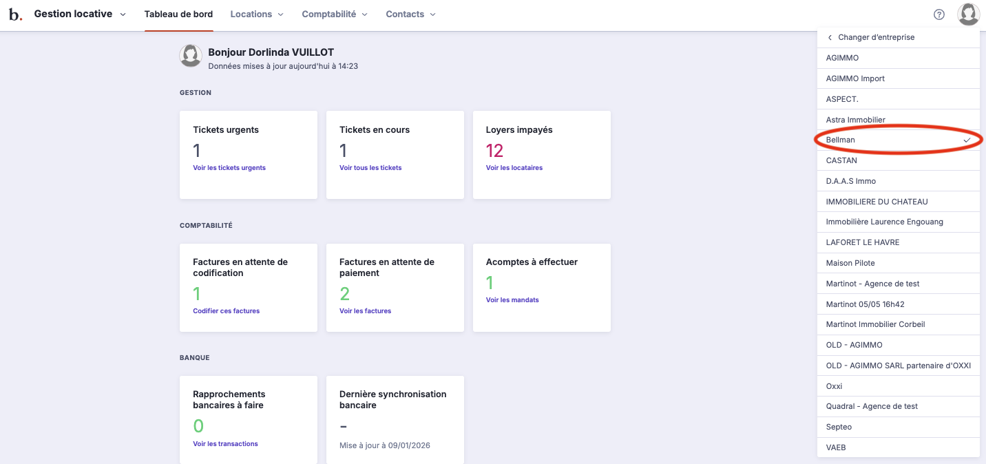Open the Contacts menu

(x=410, y=14)
